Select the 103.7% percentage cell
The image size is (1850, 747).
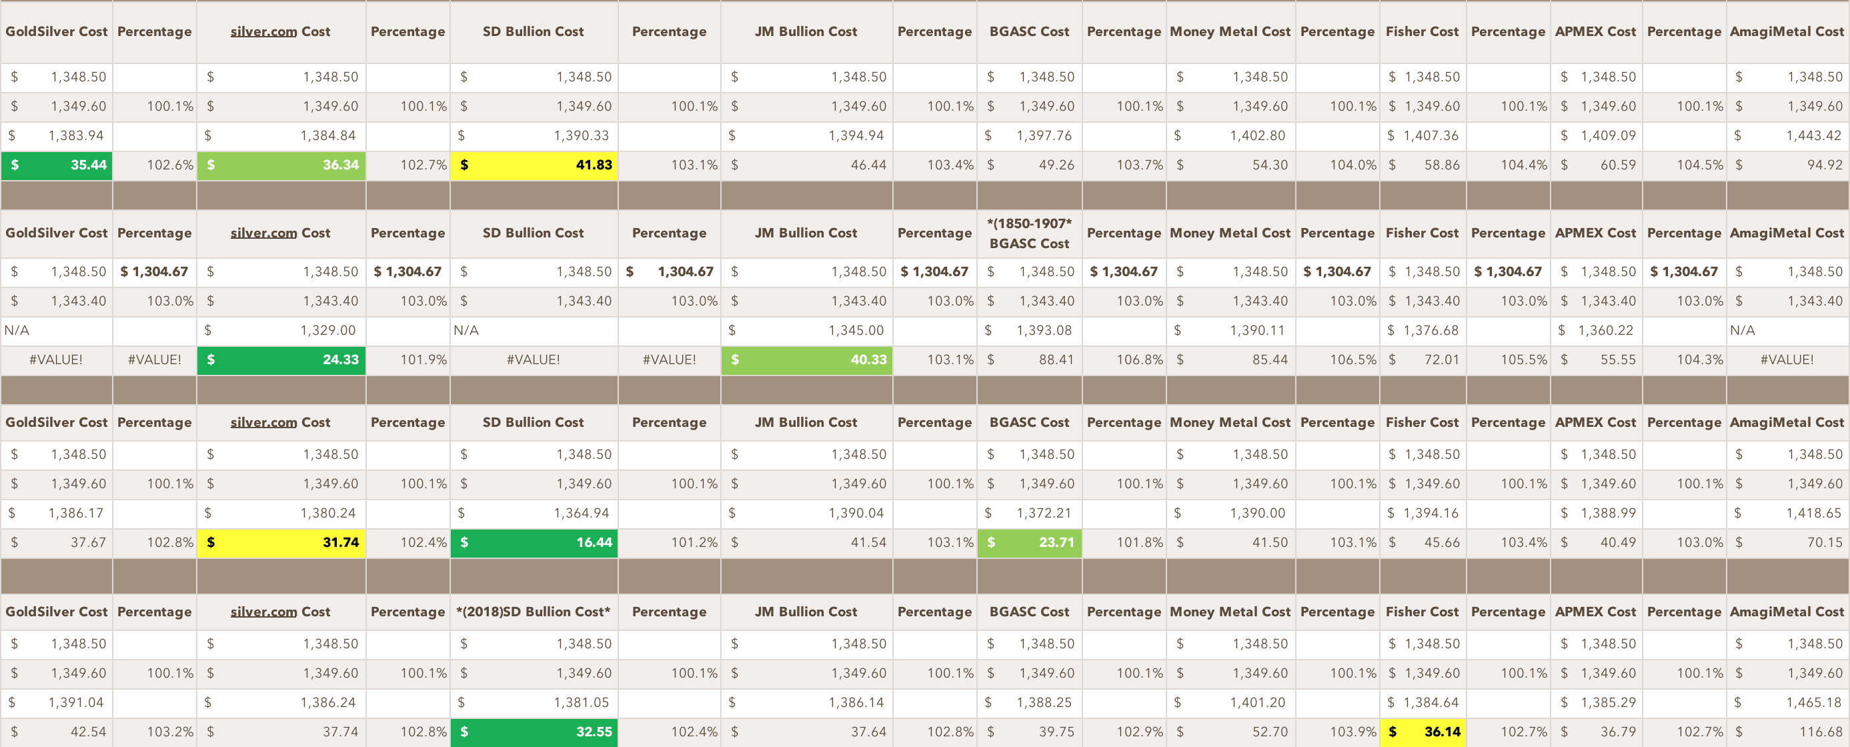click(1124, 165)
